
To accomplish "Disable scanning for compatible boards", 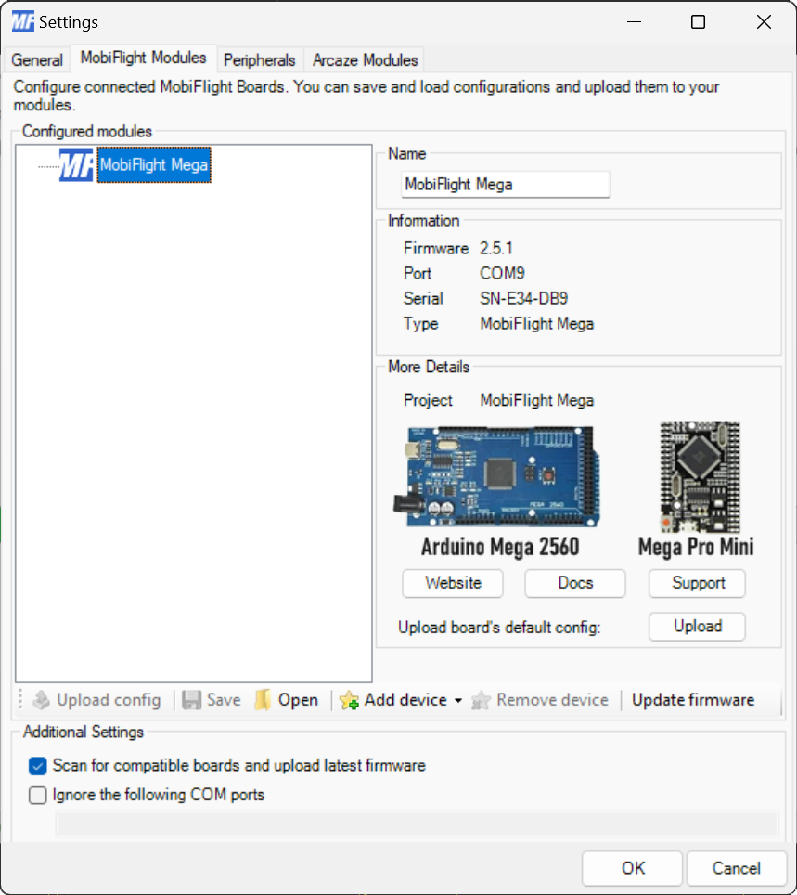I will click(37, 766).
